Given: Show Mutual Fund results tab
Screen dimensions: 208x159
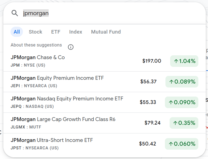Looking at the screenshot, I should click(106, 32).
